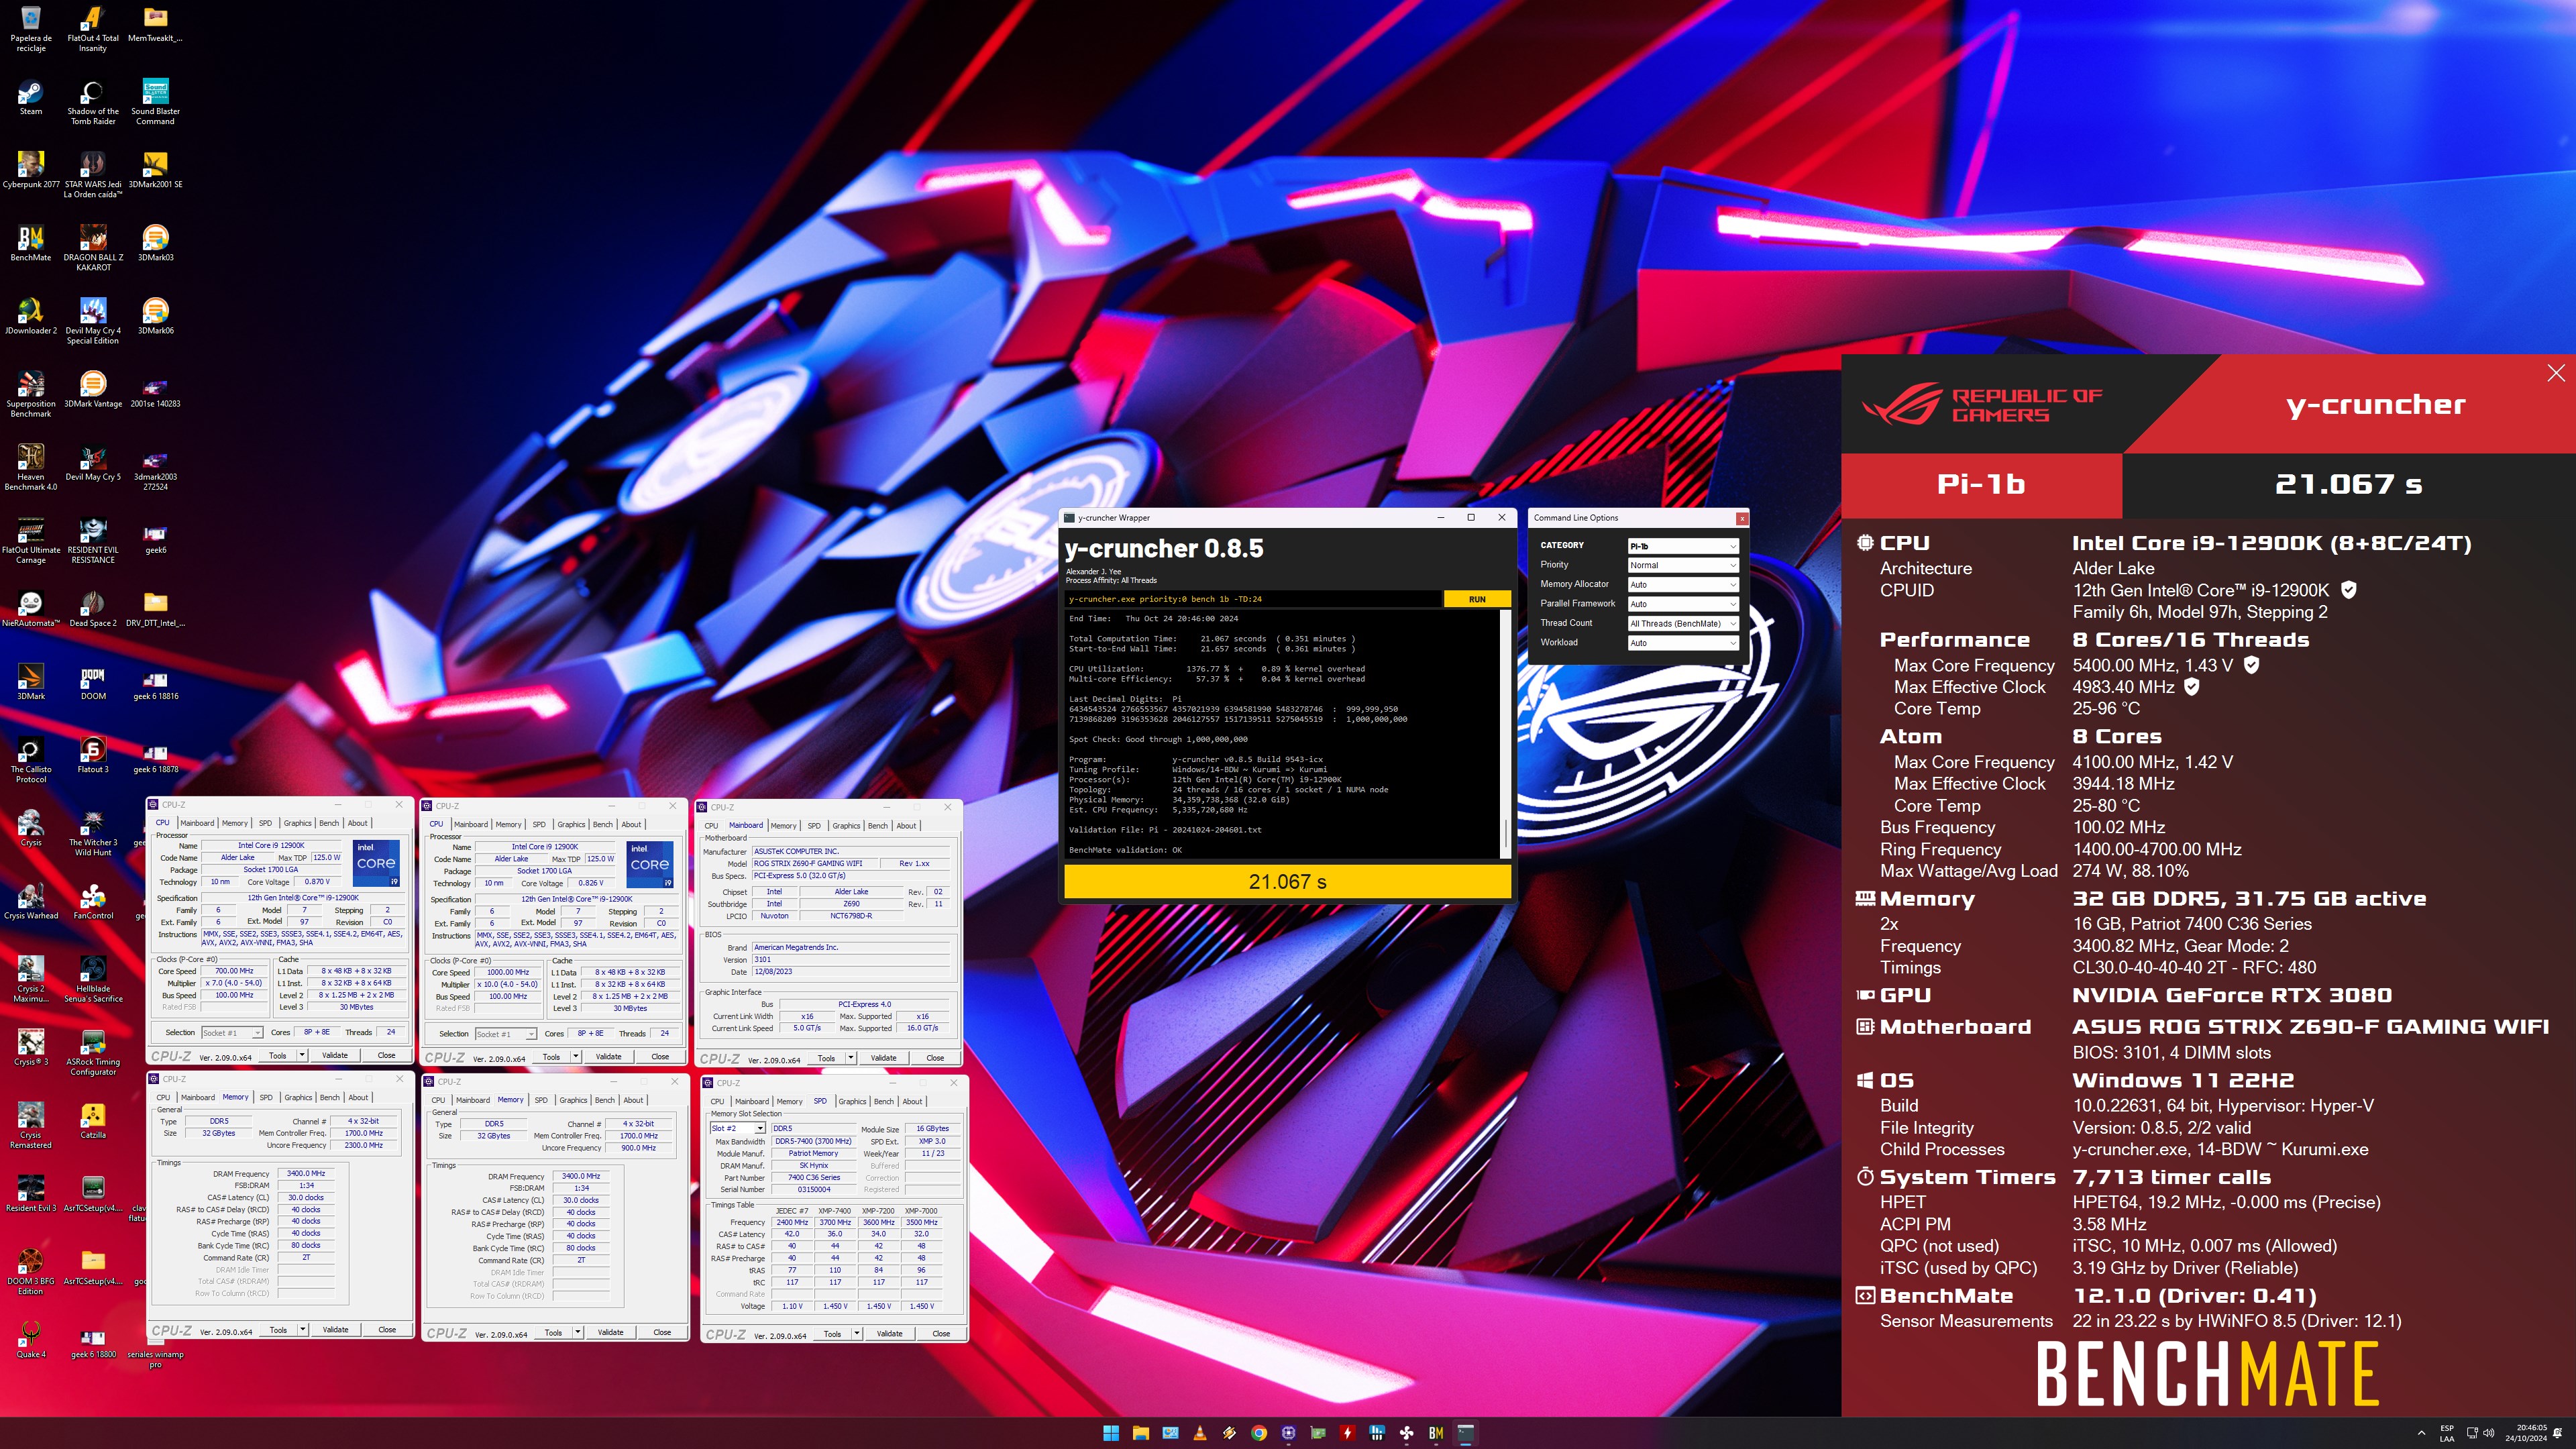Open the Priority dropdown set to Normal
2576x1449 pixels.
[x=1683, y=565]
